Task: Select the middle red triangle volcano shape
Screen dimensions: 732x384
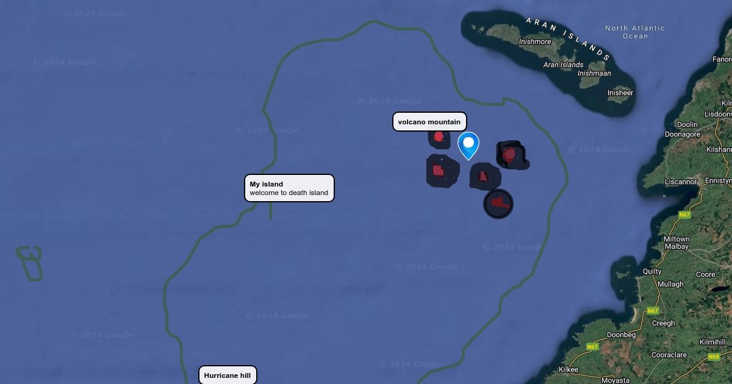Action: tap(484, 176)
